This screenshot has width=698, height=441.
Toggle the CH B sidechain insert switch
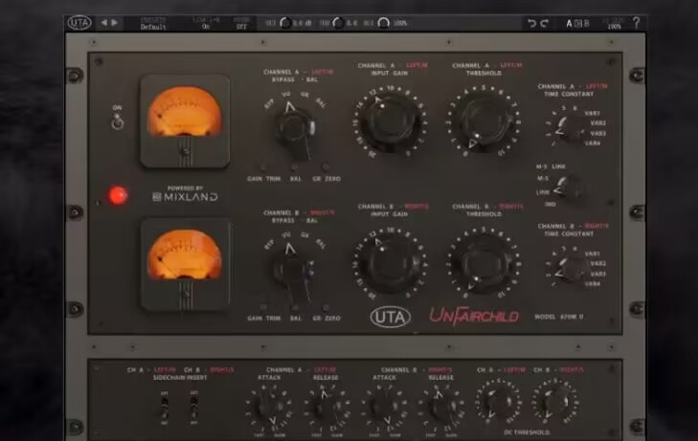(x=194, y=407)
